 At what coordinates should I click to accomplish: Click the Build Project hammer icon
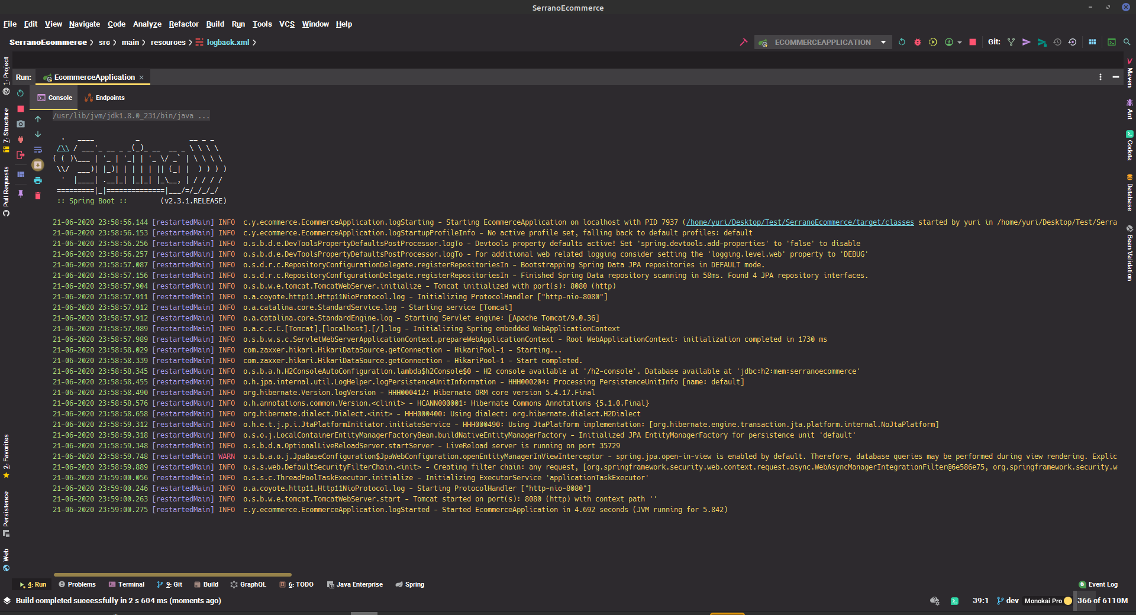(744, 42)
